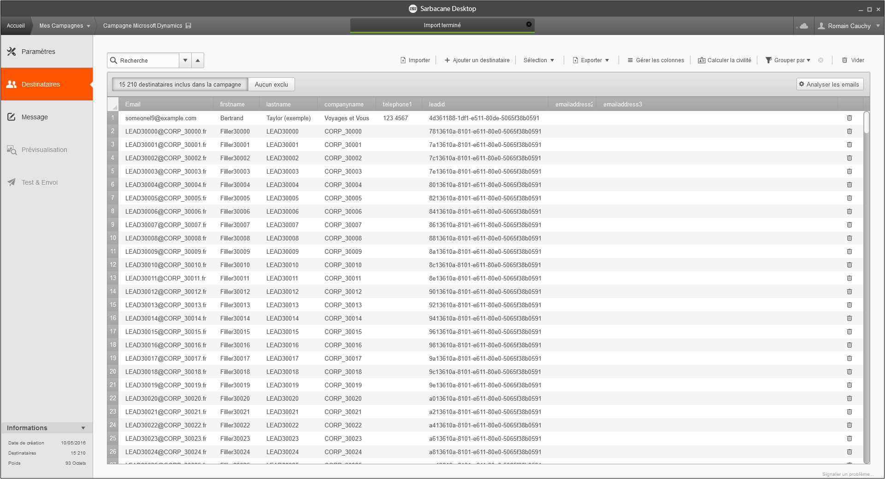This screenshot has height=479, width=885.
Task: Sort by lastname column header
Action: [x=289, y=104]
